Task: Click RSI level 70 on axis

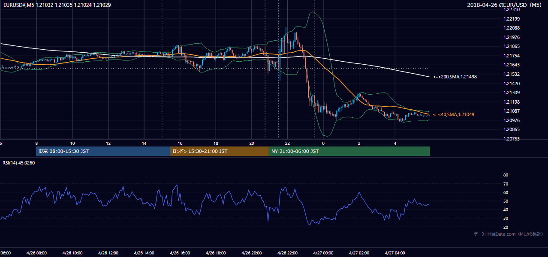Action: [506, 184]
